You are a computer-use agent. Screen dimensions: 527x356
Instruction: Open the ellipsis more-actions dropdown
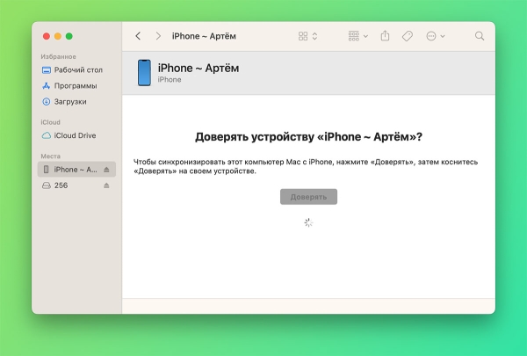coord(435,36)
